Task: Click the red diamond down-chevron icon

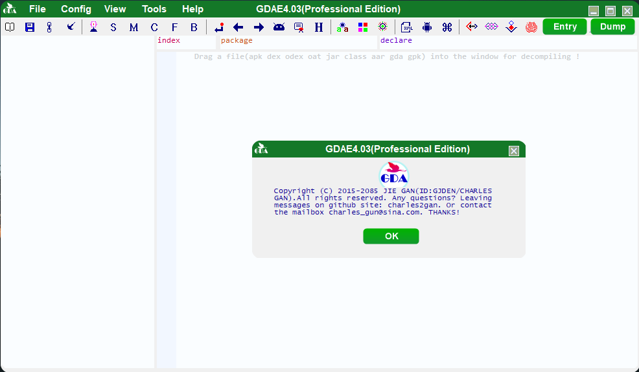Action: coord(511,27)
